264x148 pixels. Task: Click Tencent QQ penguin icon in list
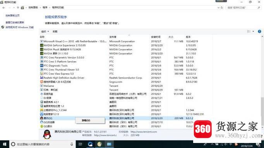(41, 118)
